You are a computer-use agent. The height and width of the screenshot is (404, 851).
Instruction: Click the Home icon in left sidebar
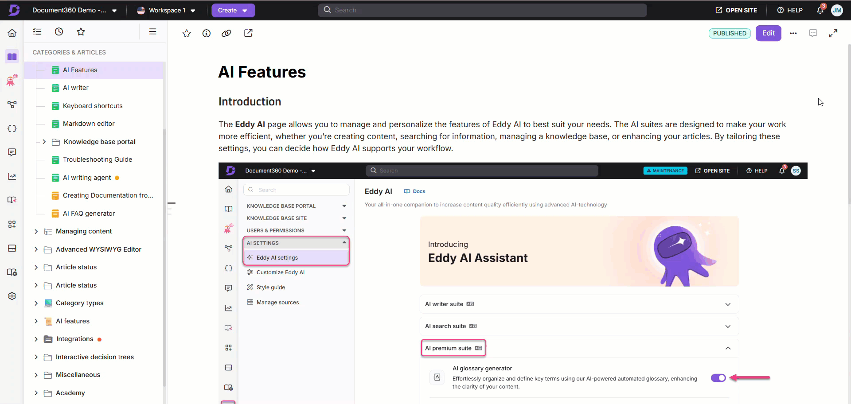12,33
